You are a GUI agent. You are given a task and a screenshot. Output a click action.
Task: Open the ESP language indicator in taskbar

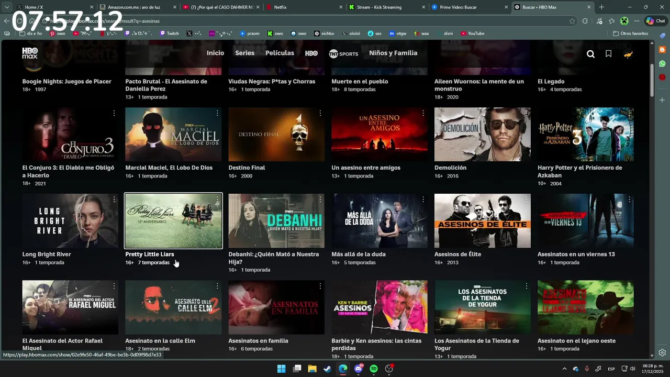click(611, 369)
